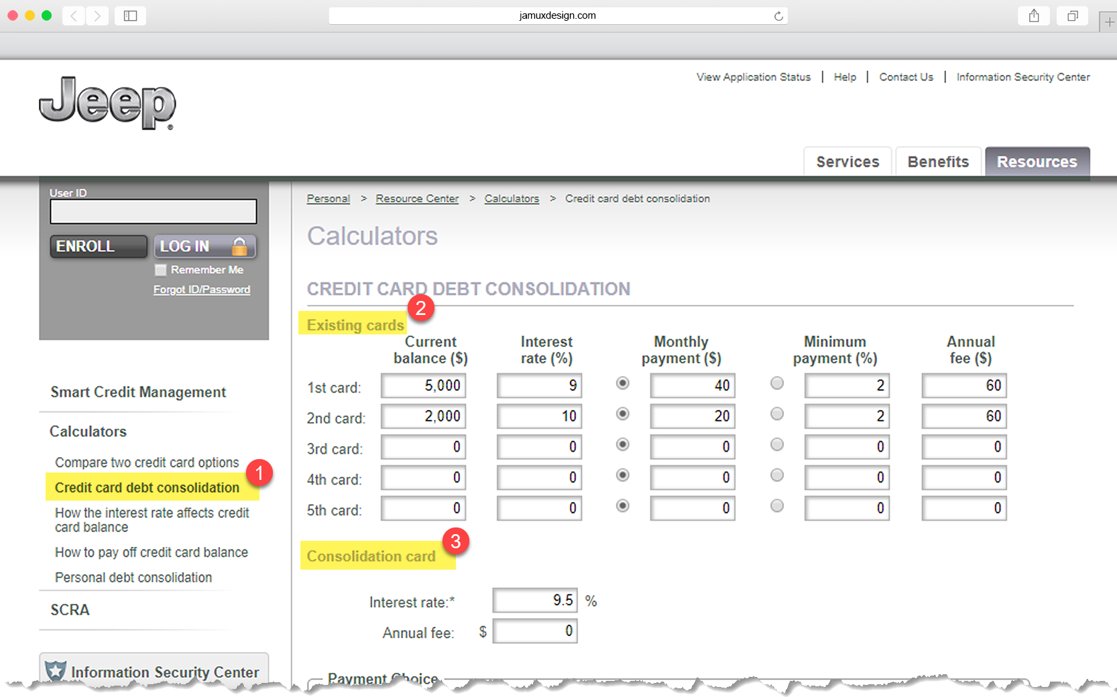Open Smart Credit Management in the sidebar
1117x697 pixels.
tap(138, 392)
